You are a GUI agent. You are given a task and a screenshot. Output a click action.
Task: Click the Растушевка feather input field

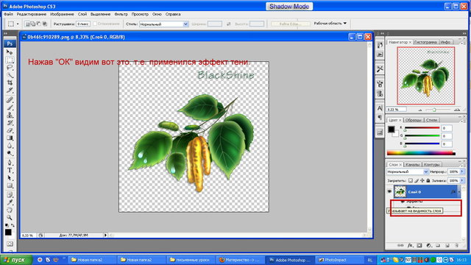pyautogui.click(x=83, y=24)
